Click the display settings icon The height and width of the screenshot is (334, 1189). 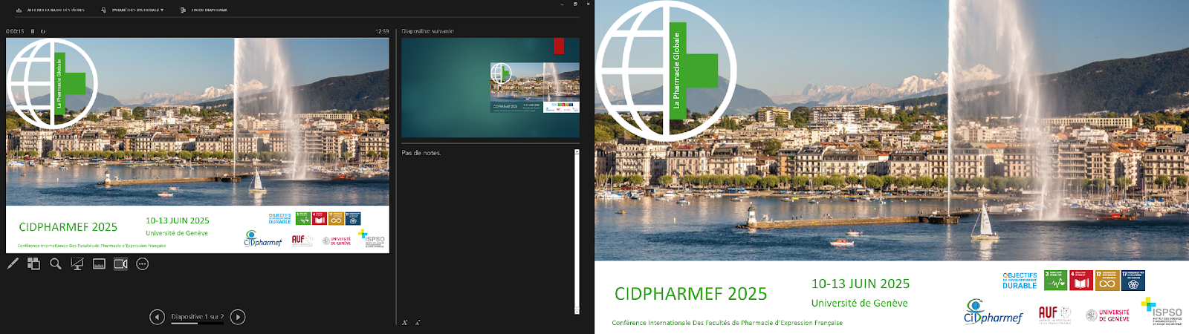104,10
